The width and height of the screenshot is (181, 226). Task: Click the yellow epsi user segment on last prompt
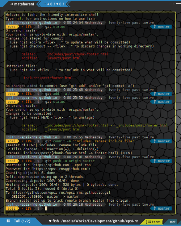click(12, 208)
